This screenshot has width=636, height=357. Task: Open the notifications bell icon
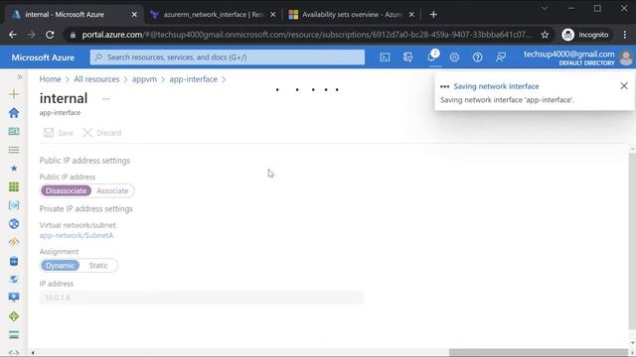point(431,58)
